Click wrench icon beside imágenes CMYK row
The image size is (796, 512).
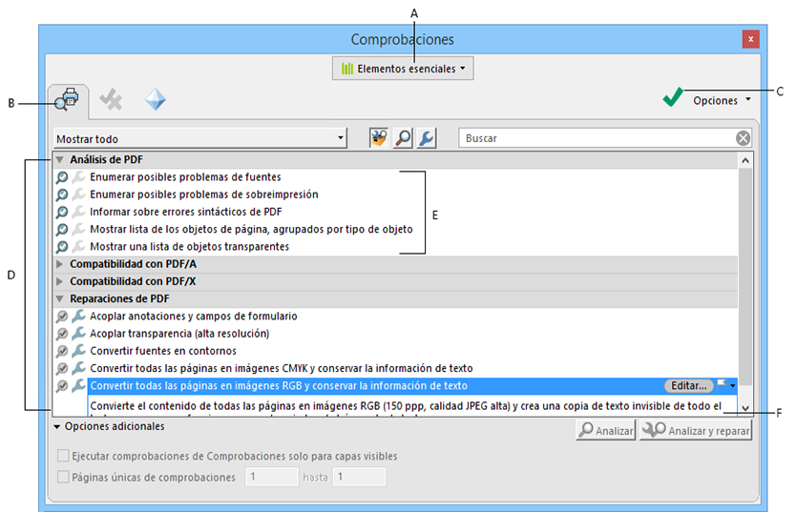[78, 368]
